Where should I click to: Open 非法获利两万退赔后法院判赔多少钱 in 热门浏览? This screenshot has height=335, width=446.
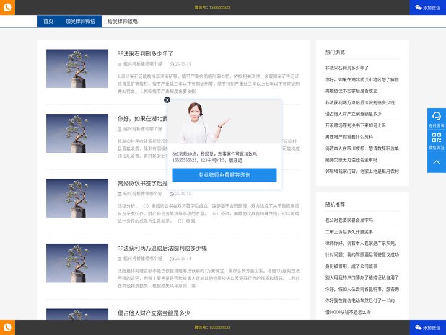(360, 102)
